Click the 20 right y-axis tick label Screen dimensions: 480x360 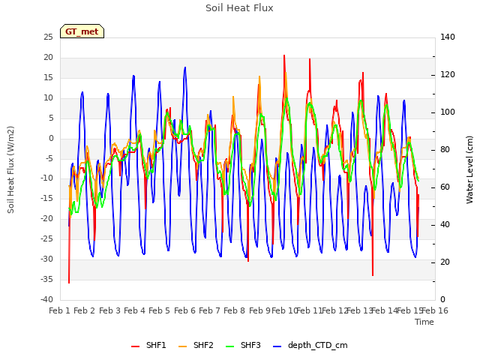click(x=445, y=262)
